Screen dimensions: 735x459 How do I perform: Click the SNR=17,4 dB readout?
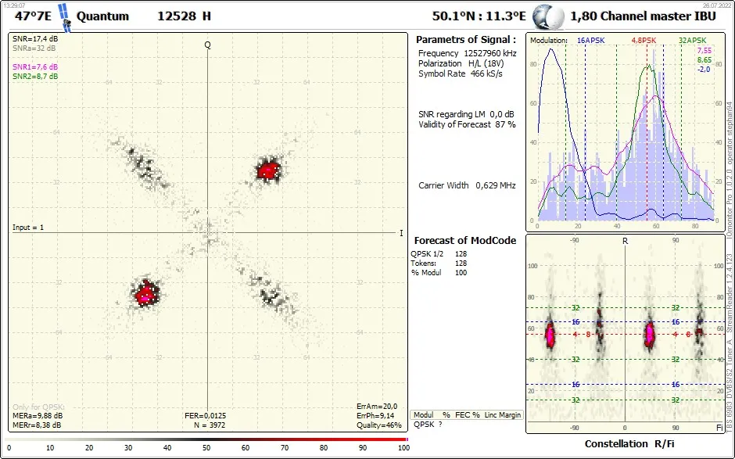click(x=35, y=39)
